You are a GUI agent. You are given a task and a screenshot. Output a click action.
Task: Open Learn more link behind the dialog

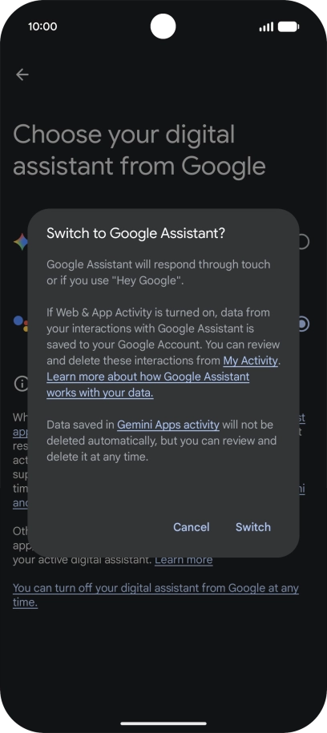(x=184, y=560)
